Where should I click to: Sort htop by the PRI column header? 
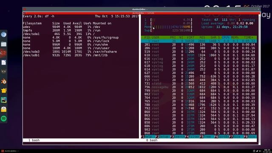173,37
